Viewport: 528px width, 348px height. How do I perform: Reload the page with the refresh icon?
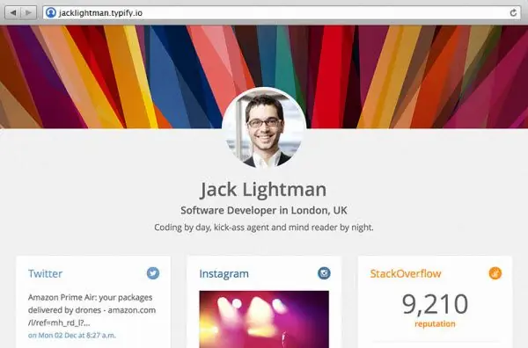[513, 13]
